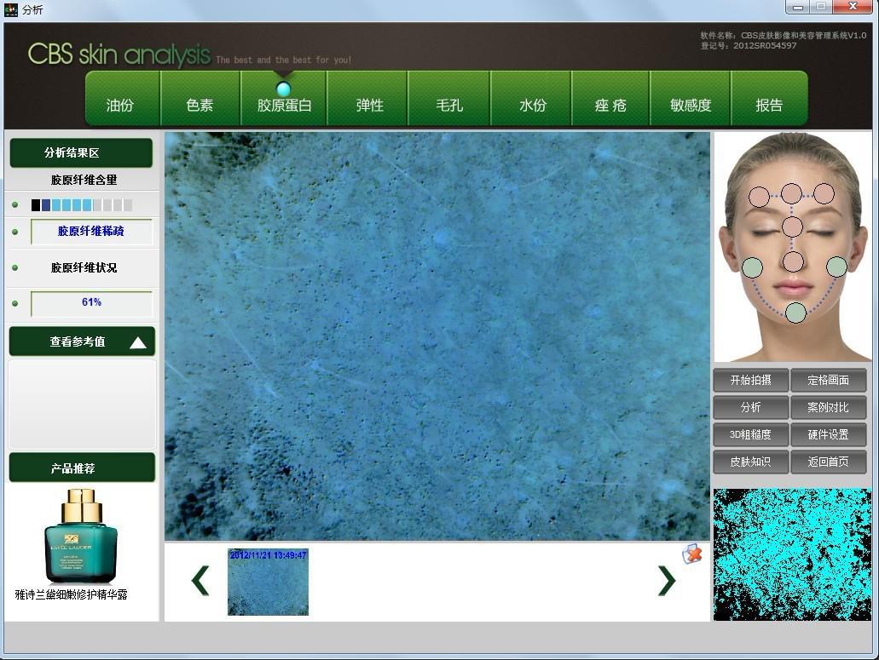879x660 pixels.
Task: Click the 返回首页 button
Action: click(x=828, y=462)
